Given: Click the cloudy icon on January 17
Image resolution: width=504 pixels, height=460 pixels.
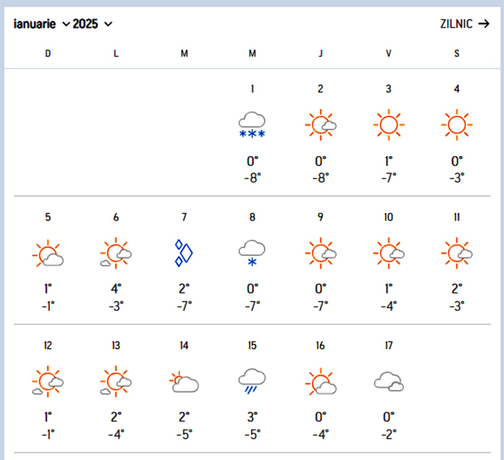Looking at the screenshot, I should pos(388,381).
